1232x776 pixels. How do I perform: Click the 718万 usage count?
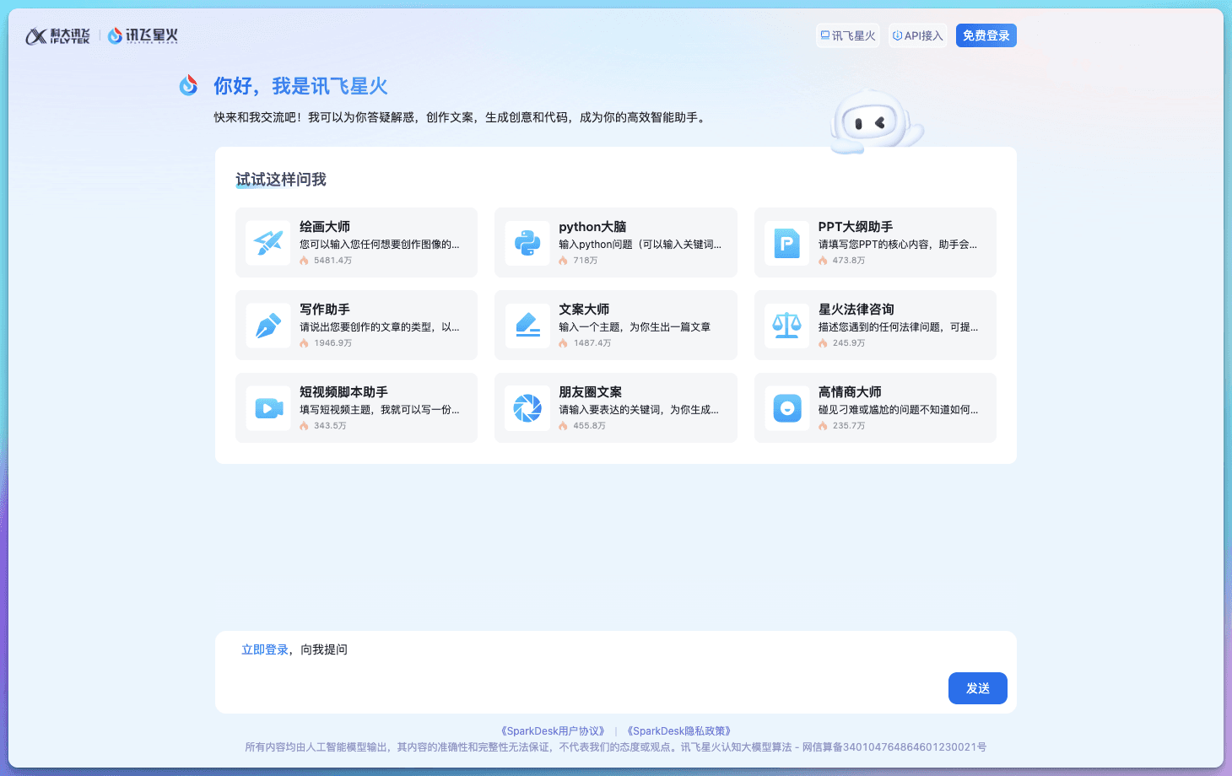(586, 261)
